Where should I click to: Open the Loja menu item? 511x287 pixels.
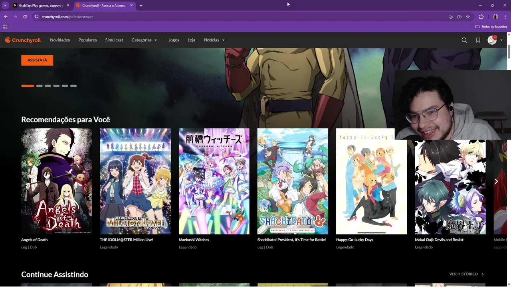click(192, 40)
